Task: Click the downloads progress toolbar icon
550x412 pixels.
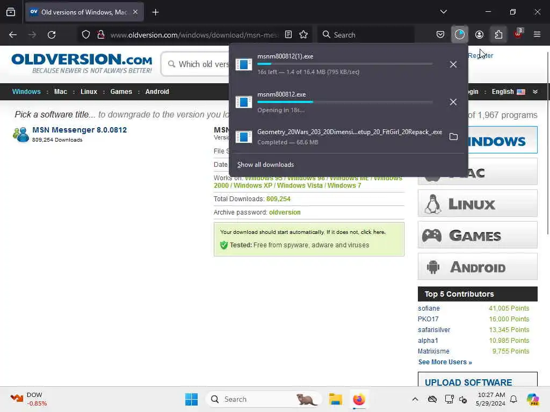Action: pyautogui.click(x=460, y=34)
